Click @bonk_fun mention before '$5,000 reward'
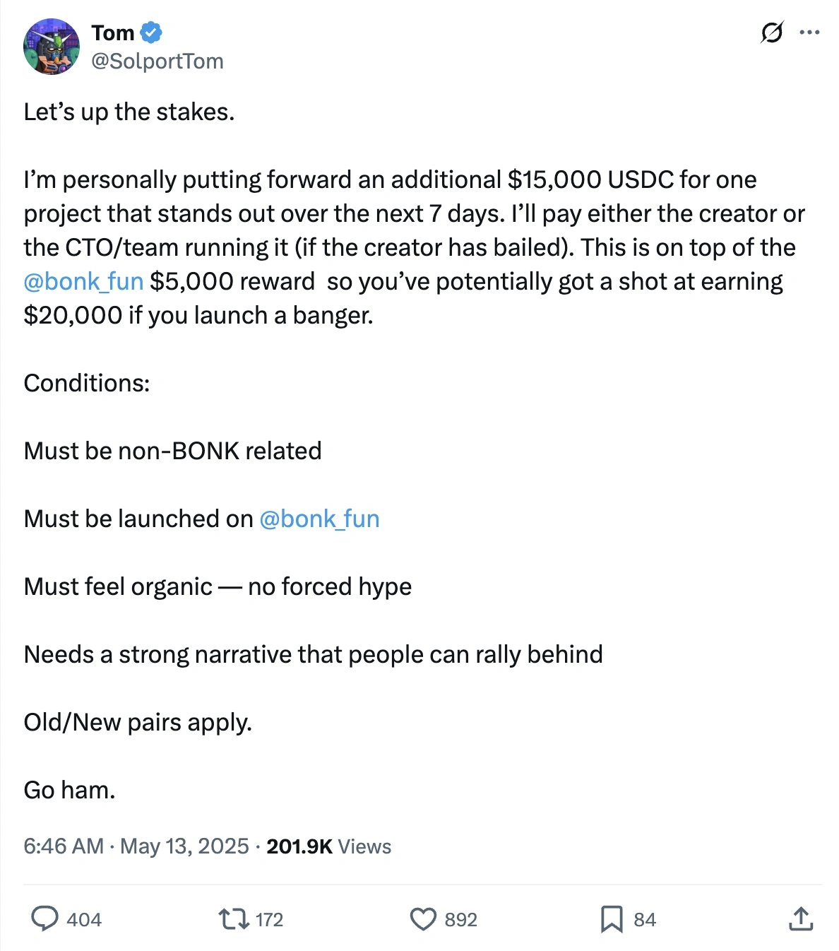Image resolution: width=839 pixels, height=951 pixels. (x=83, y=281)
